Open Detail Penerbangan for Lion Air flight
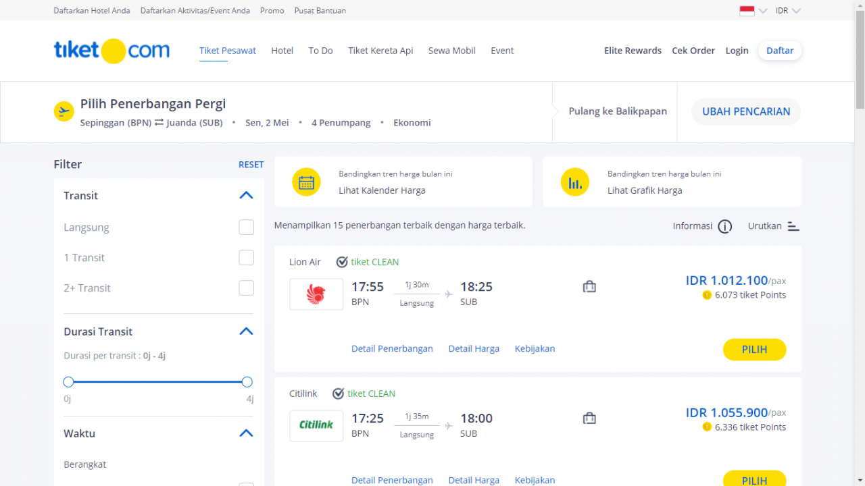Viewport: 865px width, 486px height. pos(392,349)
